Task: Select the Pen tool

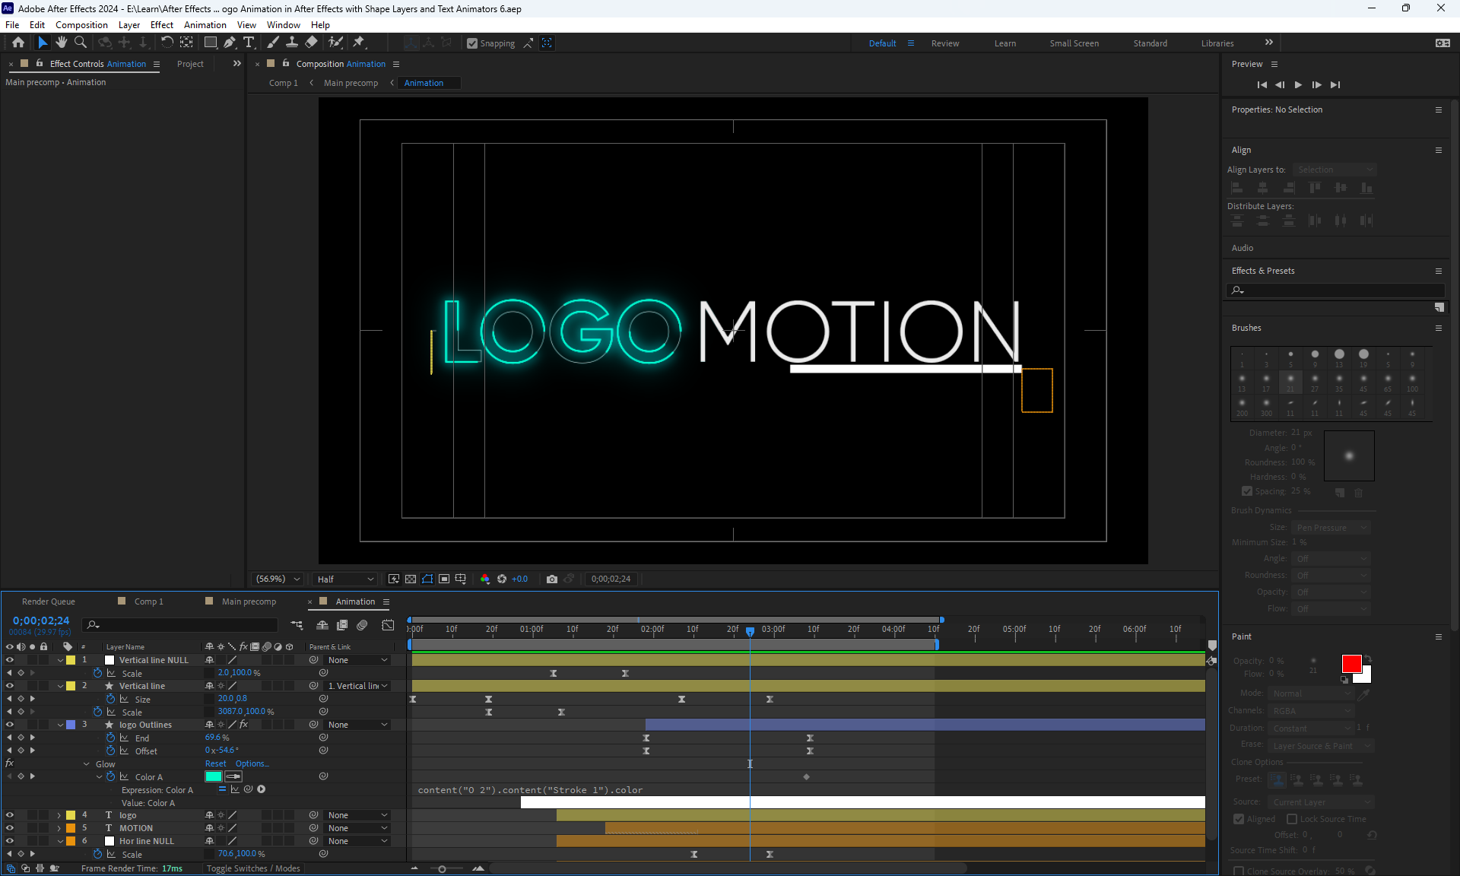Action: [230, 43]
